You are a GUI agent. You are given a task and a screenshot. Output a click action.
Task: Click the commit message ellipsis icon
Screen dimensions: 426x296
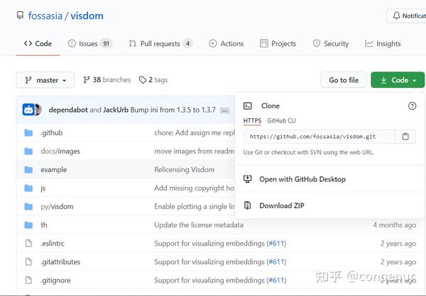pos(224,110)
